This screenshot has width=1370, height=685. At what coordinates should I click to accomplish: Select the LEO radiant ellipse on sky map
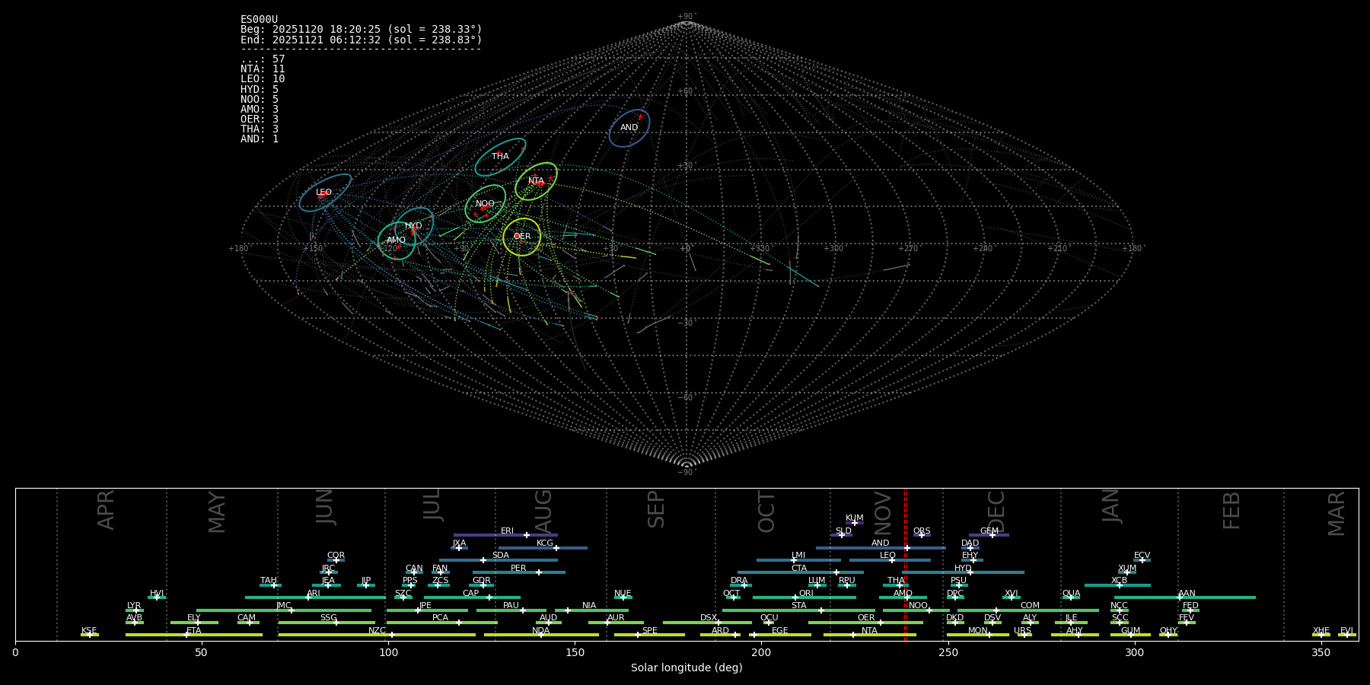(x=325, y=193)
